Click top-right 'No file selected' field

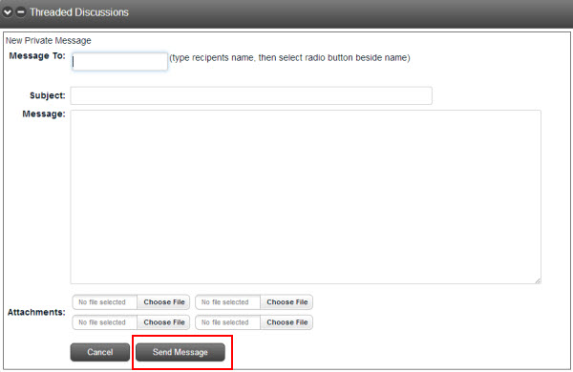coord(228,302)
